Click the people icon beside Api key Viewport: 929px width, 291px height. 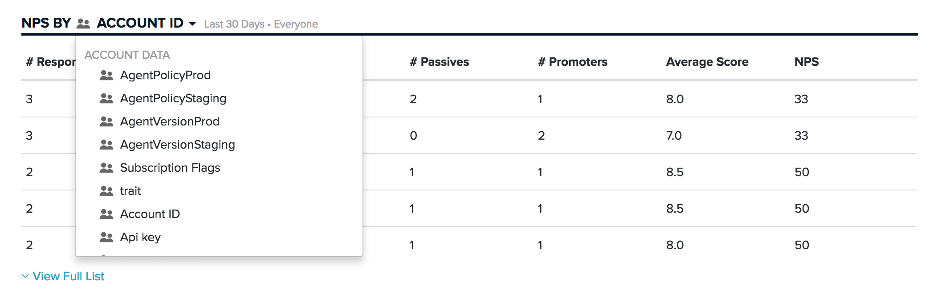(106, 237)
